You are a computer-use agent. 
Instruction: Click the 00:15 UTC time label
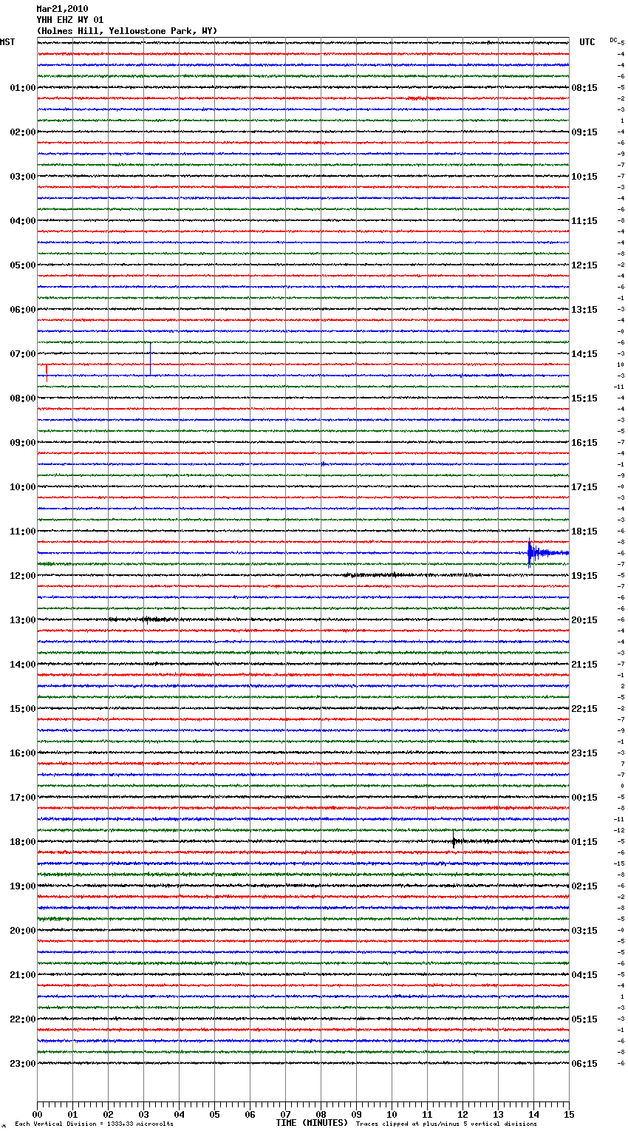(x=584, y=798)
